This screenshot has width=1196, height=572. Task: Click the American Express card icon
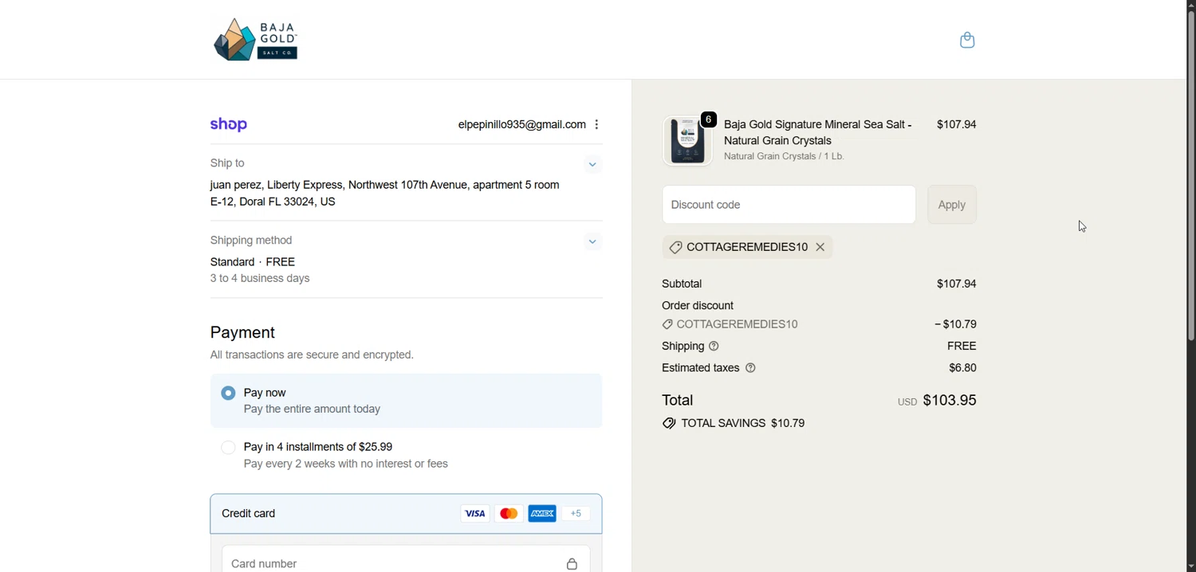542,514
